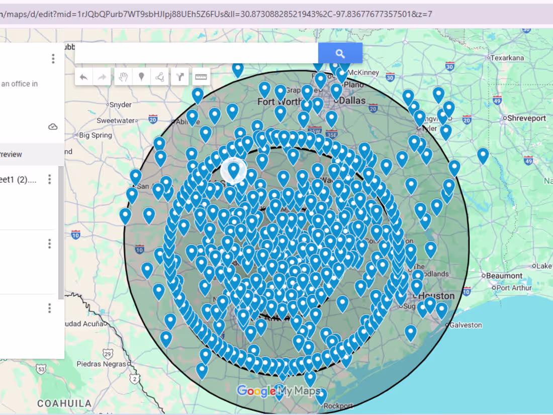Open options menu below the Sheet1 layer
Image resolution: width=553 pixels, height=415 pixels.
(x=49, y=243)
